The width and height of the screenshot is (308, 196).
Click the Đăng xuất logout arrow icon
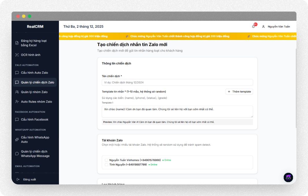18,179
